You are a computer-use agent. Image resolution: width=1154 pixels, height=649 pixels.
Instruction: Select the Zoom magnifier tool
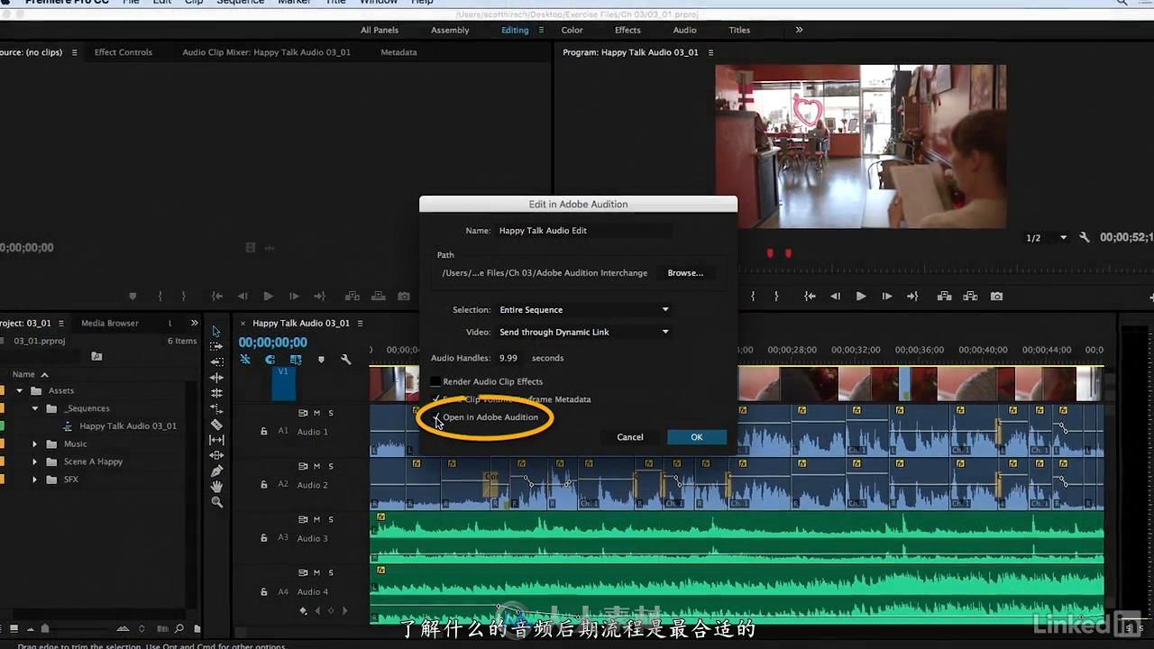coord(216,502)
